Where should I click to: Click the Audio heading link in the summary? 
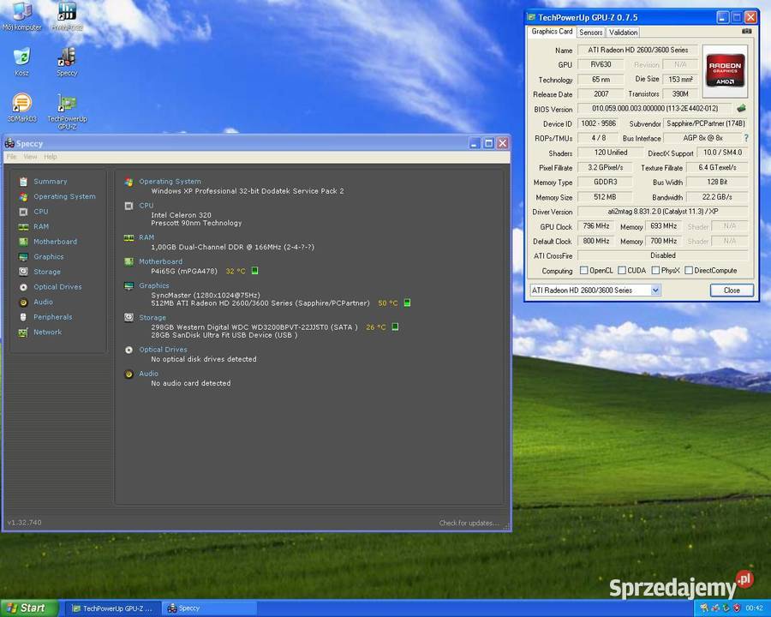point(148,374)
